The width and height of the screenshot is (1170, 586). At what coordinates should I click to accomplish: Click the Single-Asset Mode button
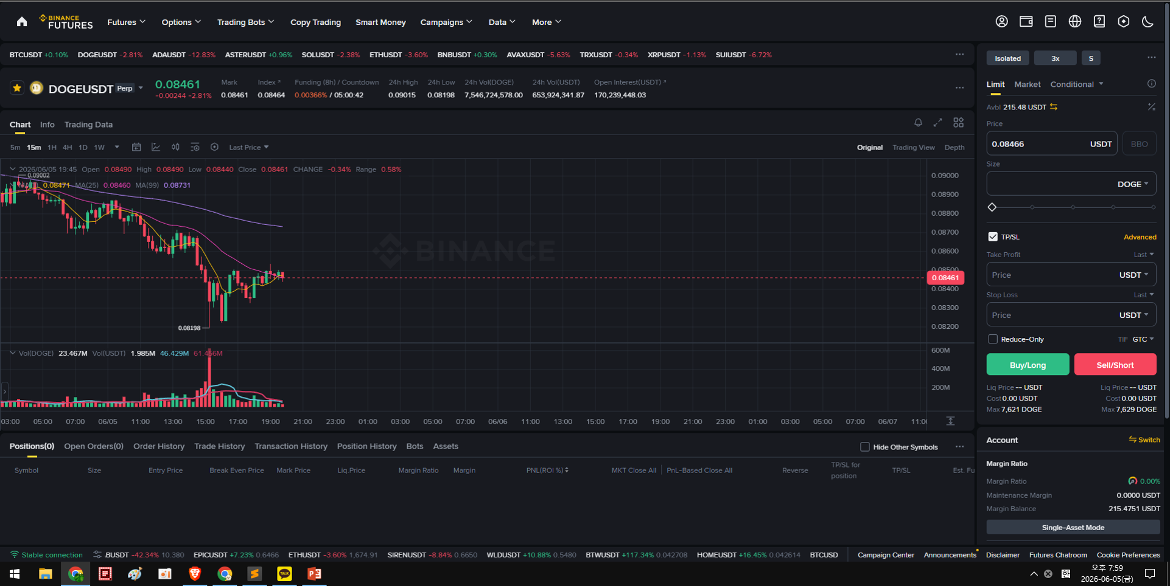(x=1073, y=527)
